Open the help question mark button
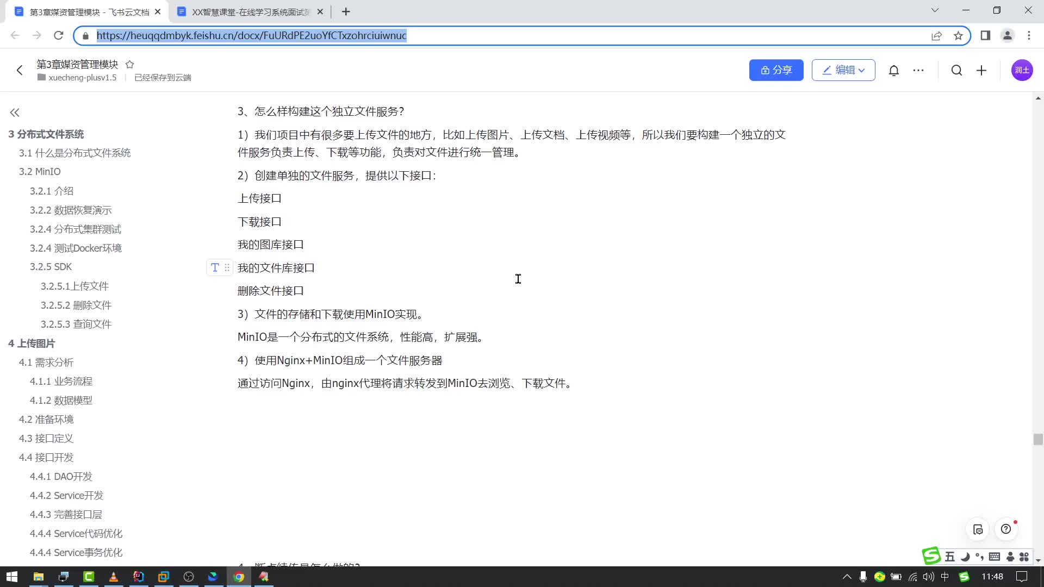This screenshot has width=1044, height=587. tap(1006, 529)
